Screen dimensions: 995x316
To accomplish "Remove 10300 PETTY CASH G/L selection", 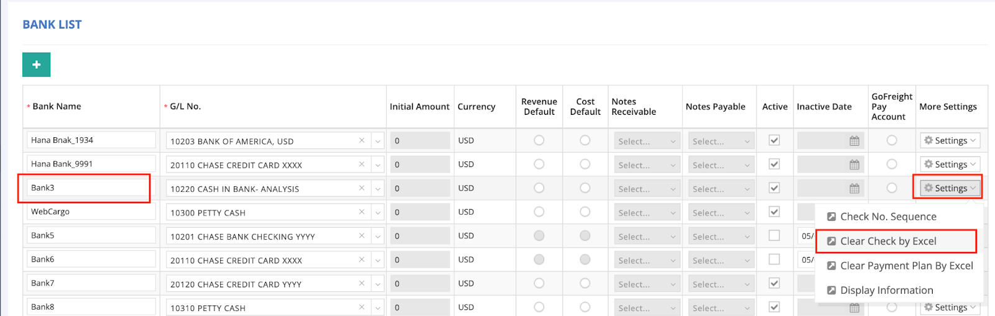I will (x=361, y=212).
